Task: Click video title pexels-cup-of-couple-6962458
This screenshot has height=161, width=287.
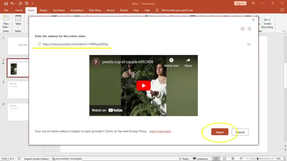Action: tap(128, 62)
